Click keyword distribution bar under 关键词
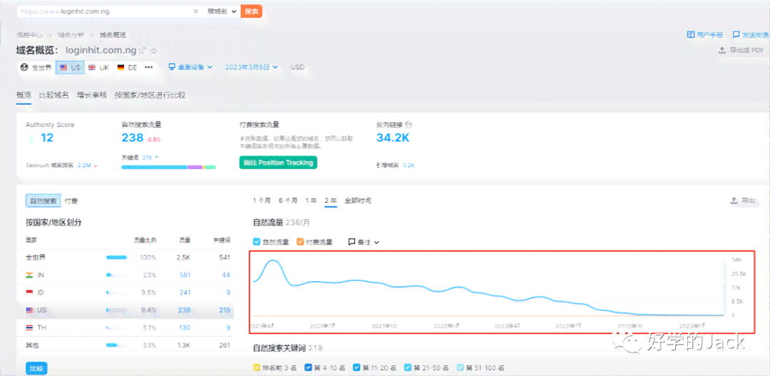 pyautogui.click(x=169, y=168)
